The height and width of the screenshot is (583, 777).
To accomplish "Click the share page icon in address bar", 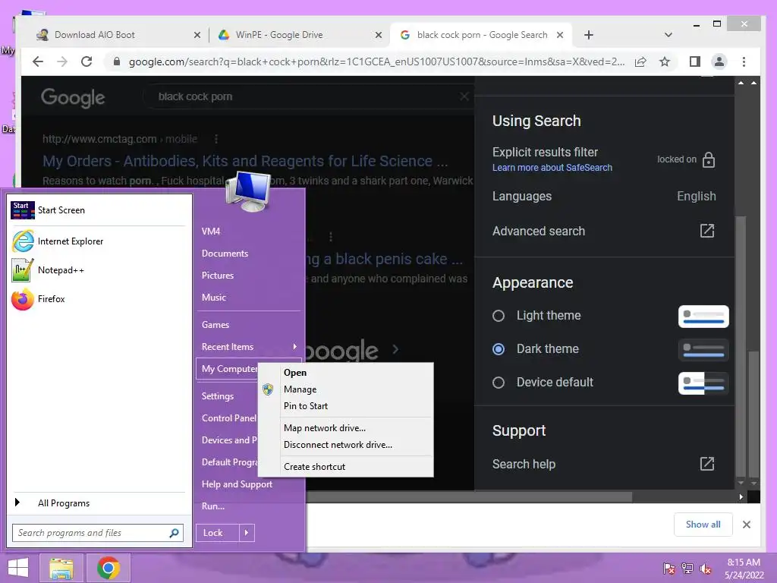I will point(640,61).
